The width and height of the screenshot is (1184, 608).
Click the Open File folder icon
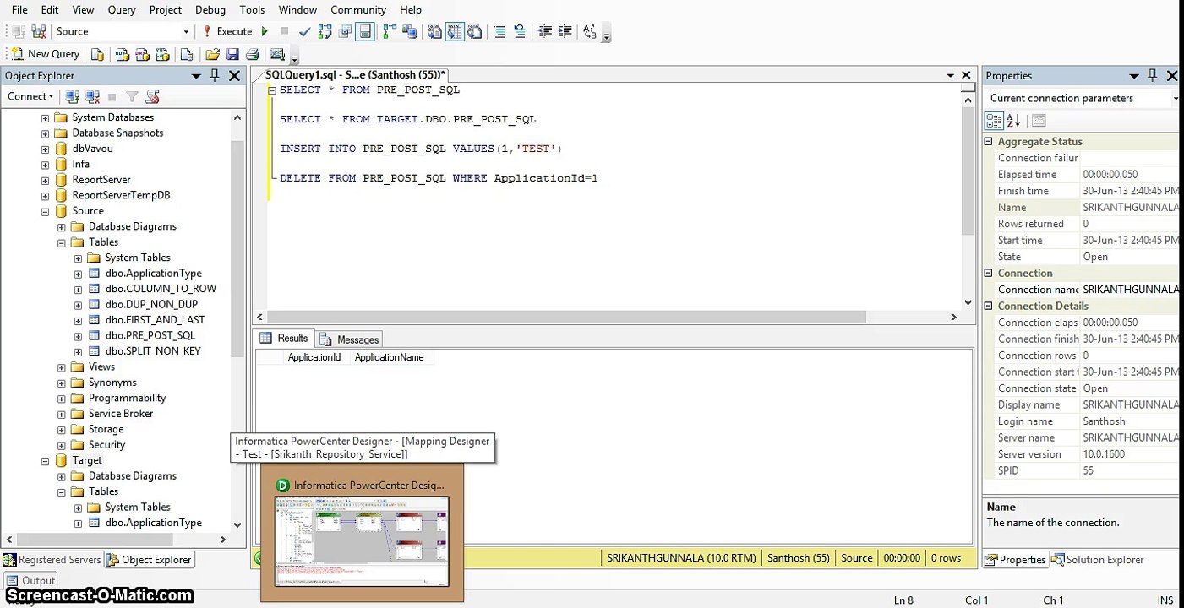[212, 54]
